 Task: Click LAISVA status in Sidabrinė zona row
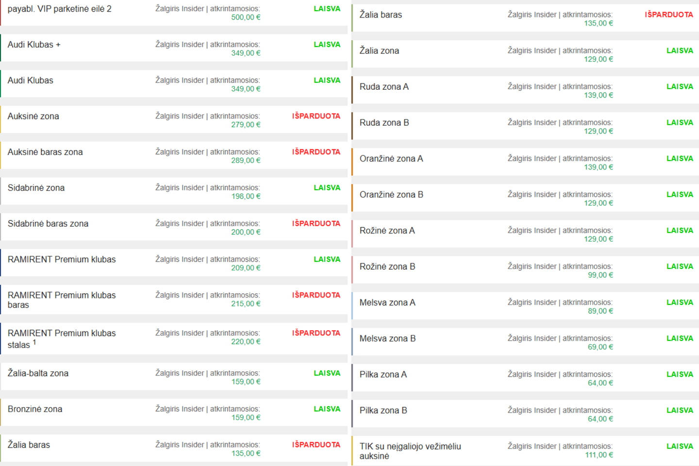[327, 188]
